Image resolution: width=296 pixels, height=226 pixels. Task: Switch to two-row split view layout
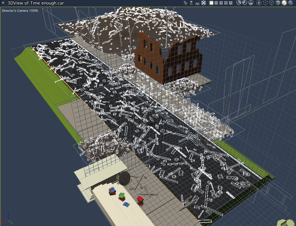pyautogui.click(x=217, y=3)
